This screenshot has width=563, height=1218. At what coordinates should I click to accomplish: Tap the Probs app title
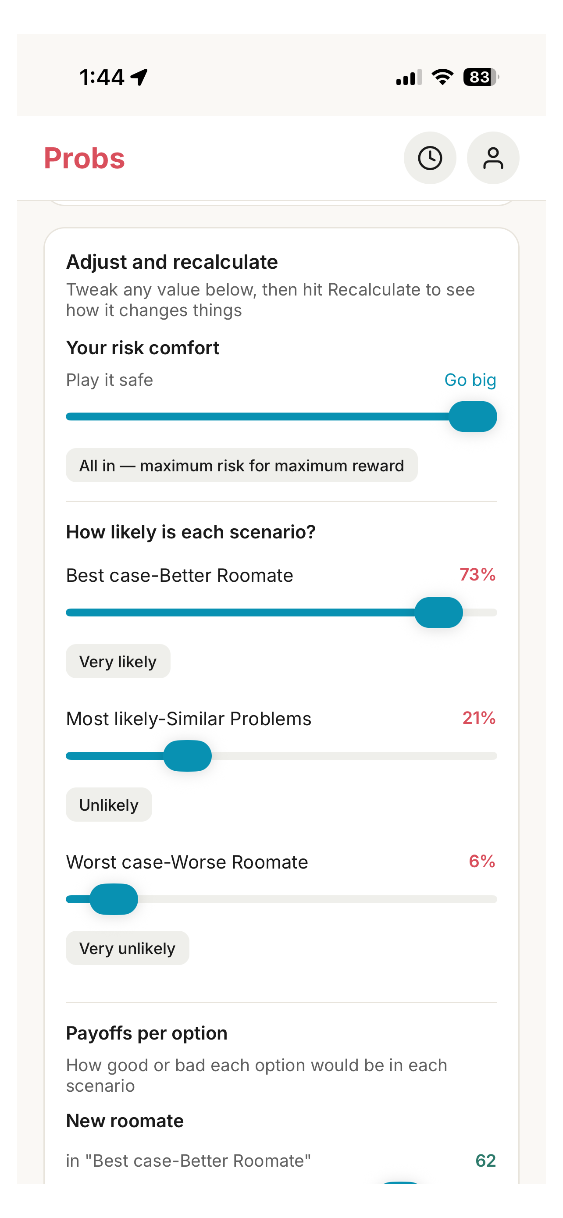tap(84, 158)
